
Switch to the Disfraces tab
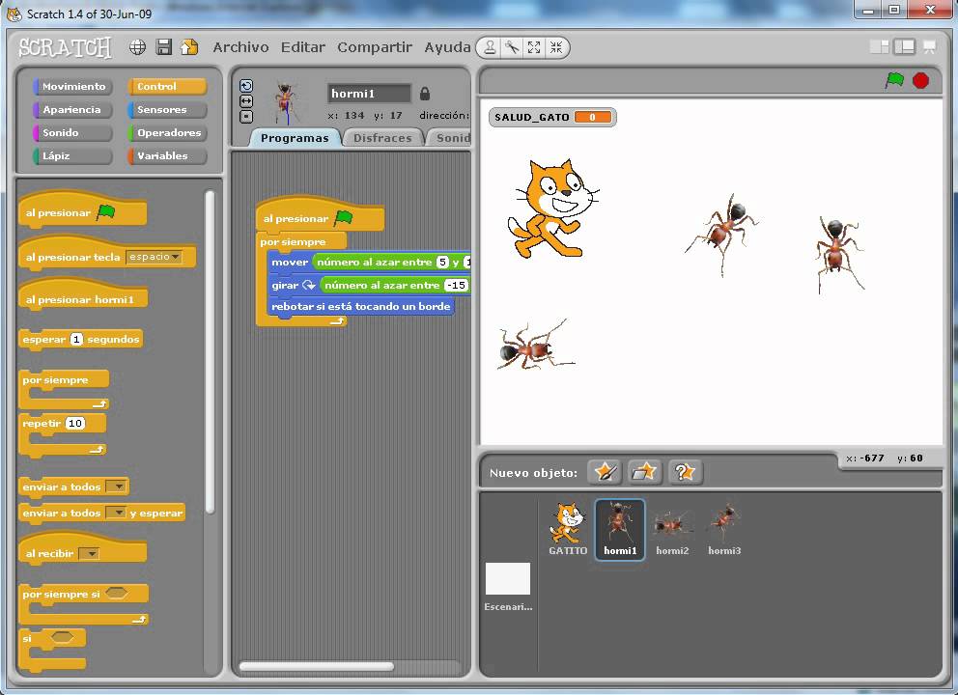(382, 137)
